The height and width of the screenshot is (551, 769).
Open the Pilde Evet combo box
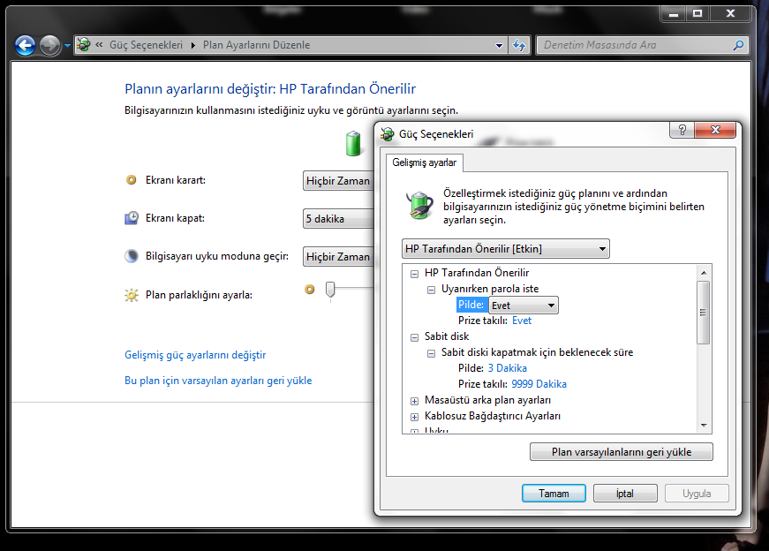(x=524, y=306)
